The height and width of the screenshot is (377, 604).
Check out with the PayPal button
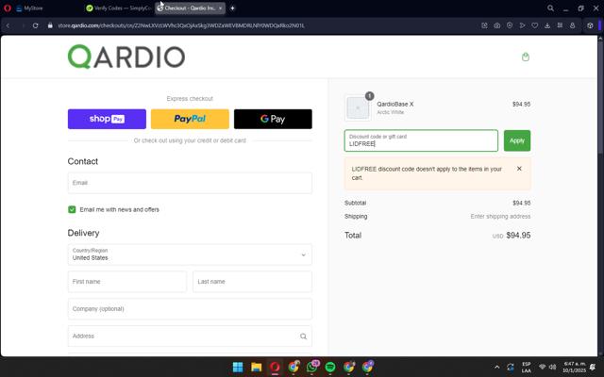[190, 119]
